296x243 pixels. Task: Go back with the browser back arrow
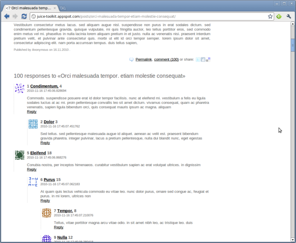7,16
